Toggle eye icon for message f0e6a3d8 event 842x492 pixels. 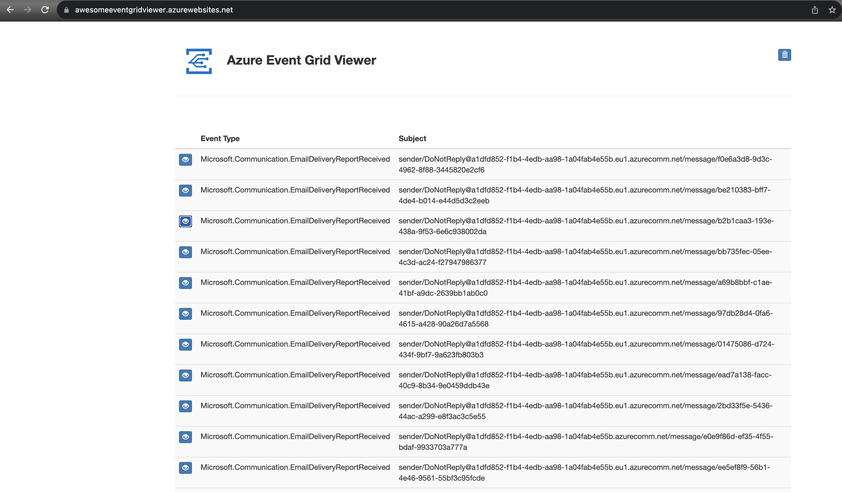coord(185,160)
